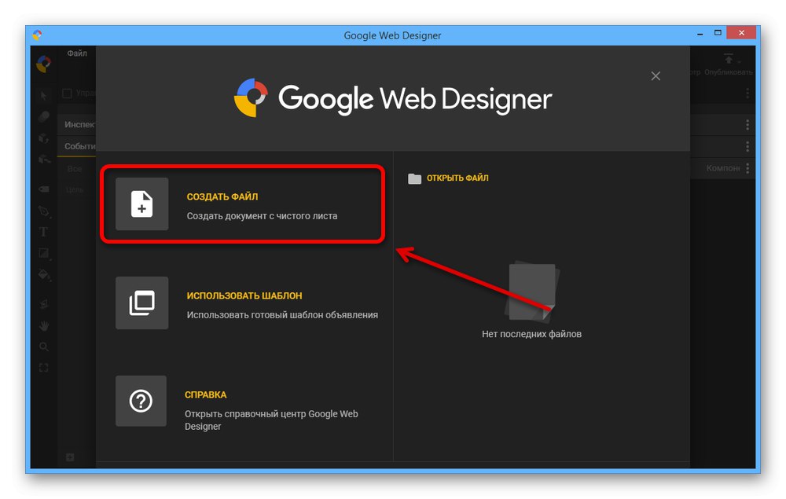Image resolution: width=786 pixels, height=499 pixels.
Task: Click the Создать файл new document icon
Action: point(141,204)
